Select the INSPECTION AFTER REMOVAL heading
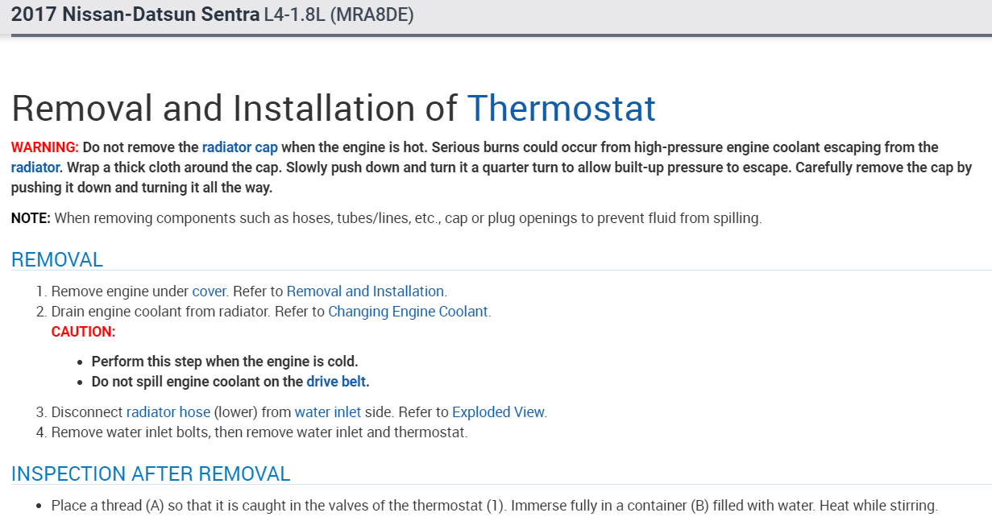Viewport: 992px width, 521px height. [151, 474]
